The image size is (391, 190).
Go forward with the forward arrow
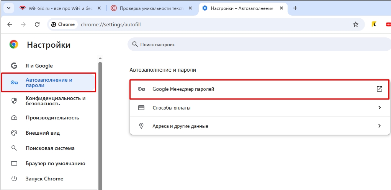pos(23,24)
